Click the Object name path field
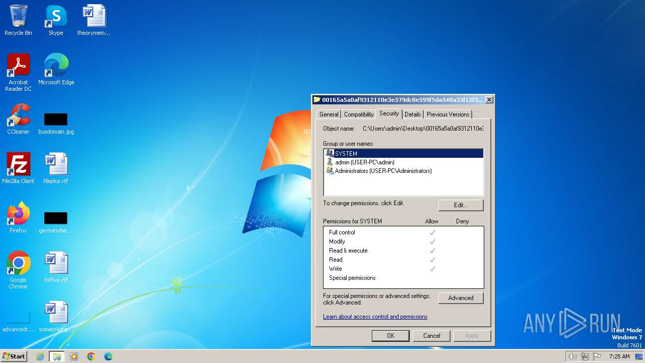Viewport: 645px width, 363px height. pos(423,129)
